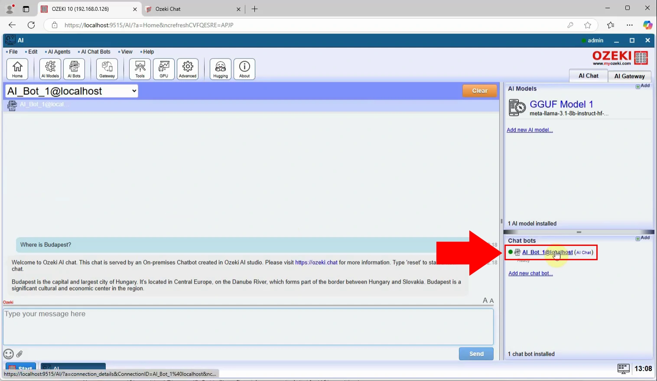
Task: Open the AI Bots toolbar icon
Action: [74, 69]
